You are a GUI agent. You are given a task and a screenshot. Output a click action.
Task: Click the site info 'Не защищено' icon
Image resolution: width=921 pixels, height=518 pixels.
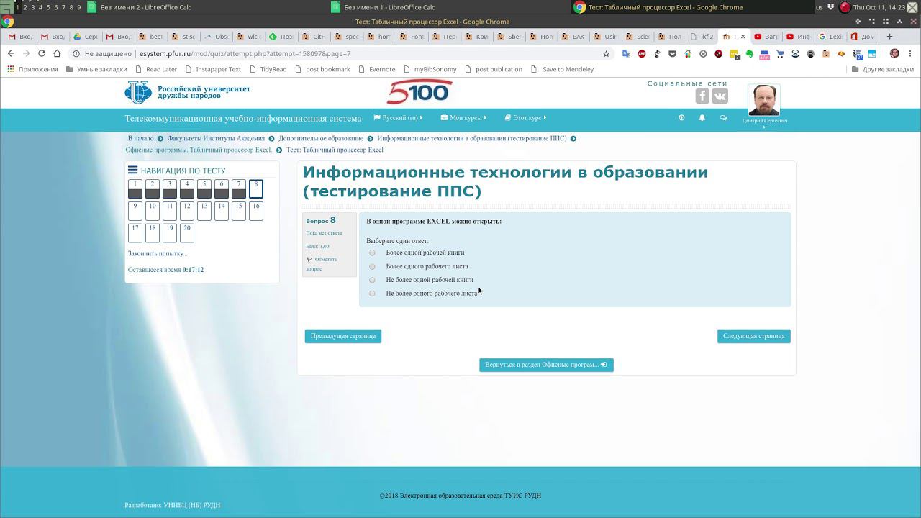[x=76, y=54]
